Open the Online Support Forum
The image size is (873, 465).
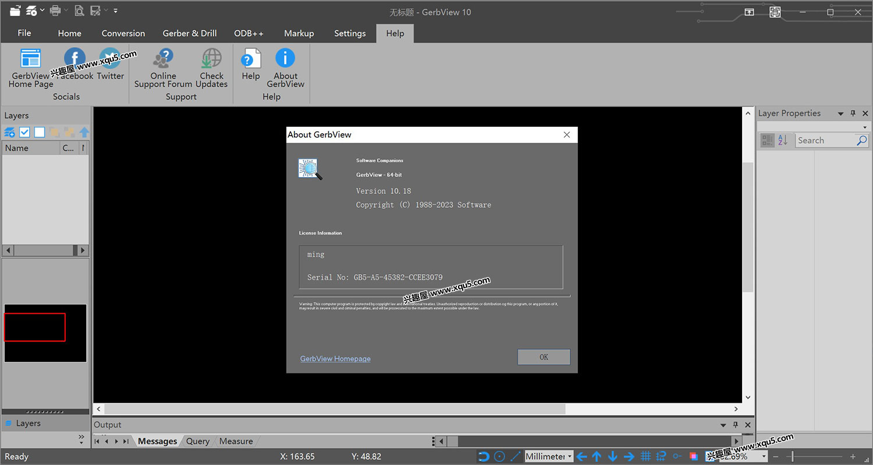click(163, 69)
